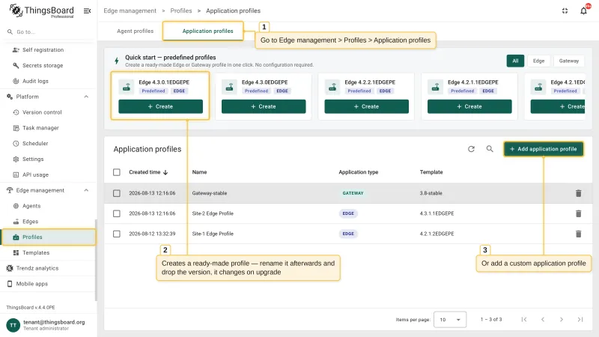The height and width of the screenshot is (337, 599).
Task: Open the Site-2 Edge Profile row
Action: (x=348, y=213)
